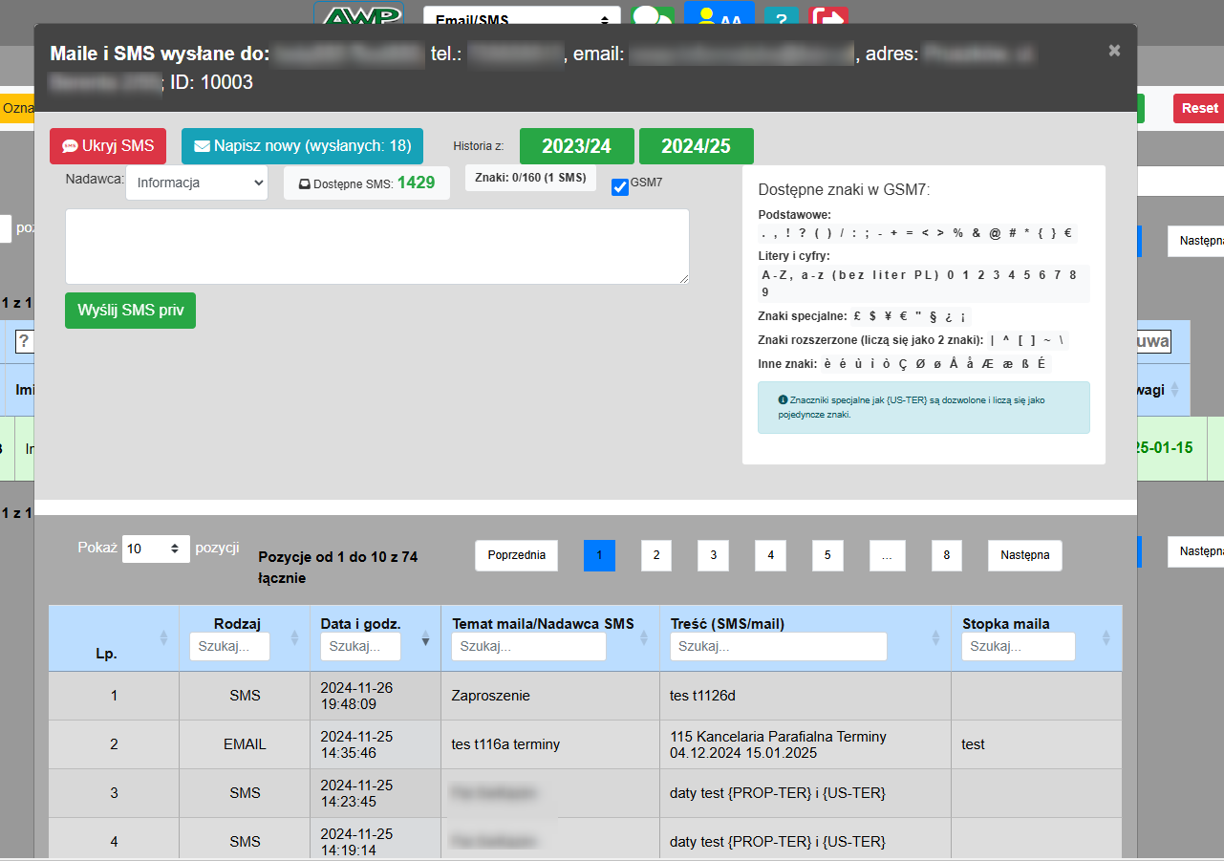Go to page 2 of results
1224x861 pixels.
point(656,555)
